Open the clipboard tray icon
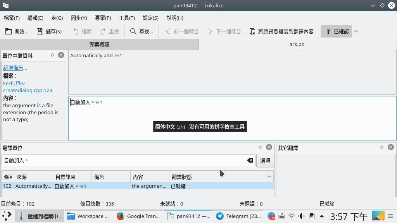Viewport: 397px width, 223px height. 312,216
